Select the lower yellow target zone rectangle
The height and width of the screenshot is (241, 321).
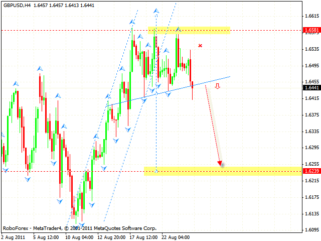(223, 171)
